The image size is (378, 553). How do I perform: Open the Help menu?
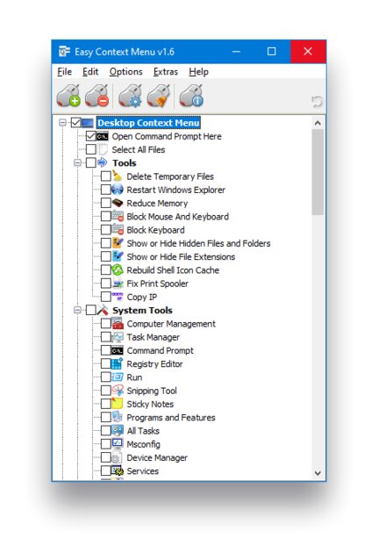tap(199, 72)
